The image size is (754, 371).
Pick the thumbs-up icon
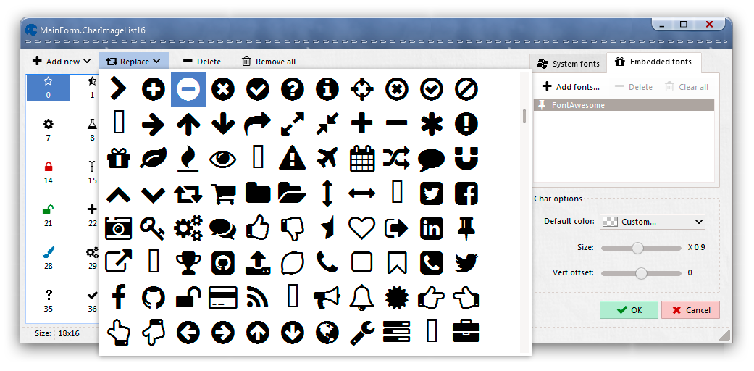coord(257,228)
